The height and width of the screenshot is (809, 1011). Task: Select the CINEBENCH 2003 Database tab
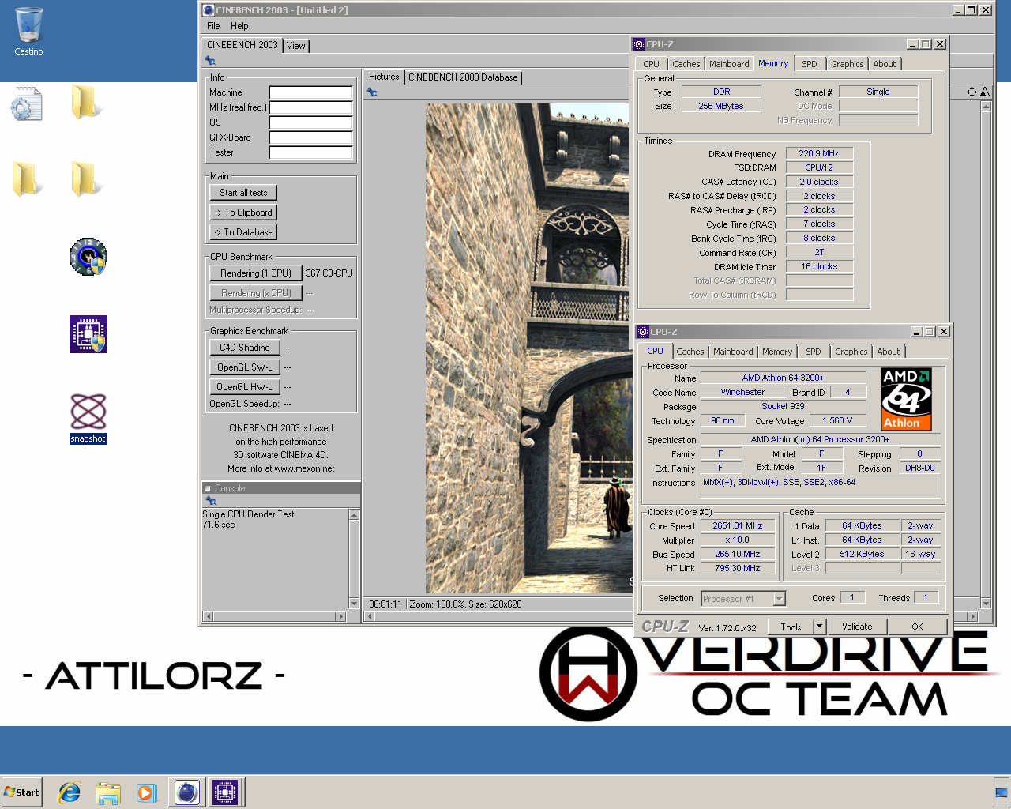coord(463,77)
